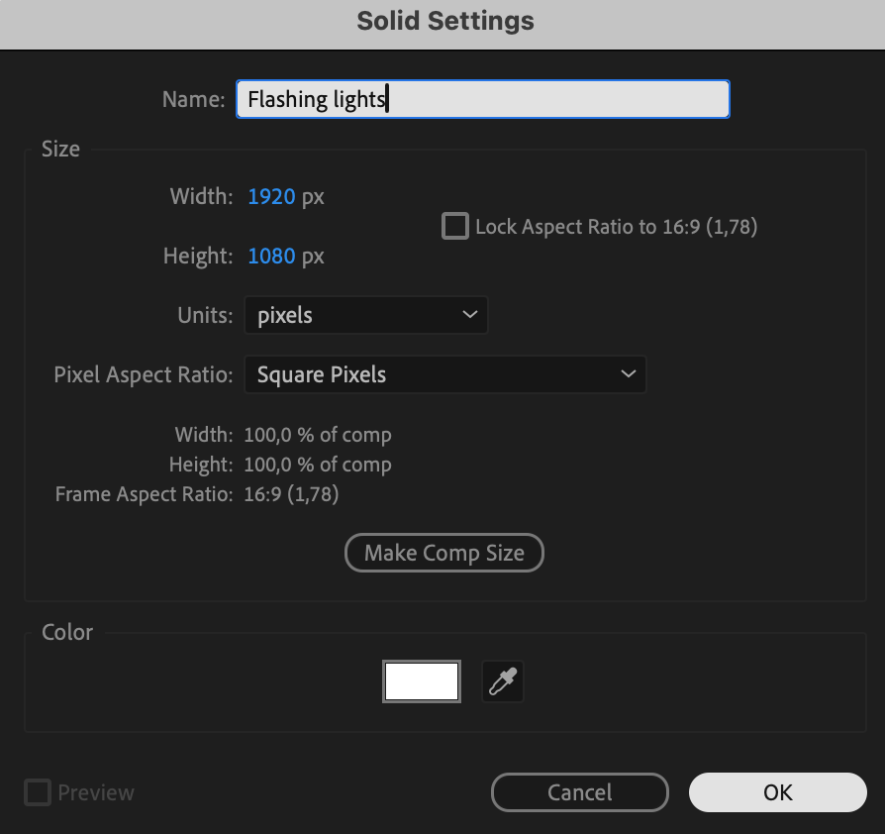Click the Size section heading
Image resolution: width=885 pixels, height=834 pixels.
pyautogui.click(x=60, y=150)
